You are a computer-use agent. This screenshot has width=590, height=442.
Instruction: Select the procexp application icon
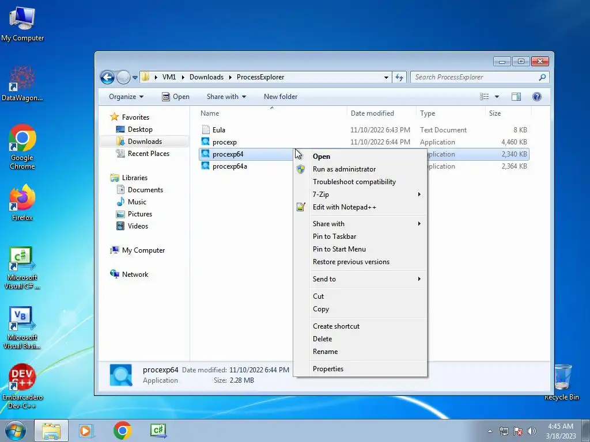[x=206, y=142]
